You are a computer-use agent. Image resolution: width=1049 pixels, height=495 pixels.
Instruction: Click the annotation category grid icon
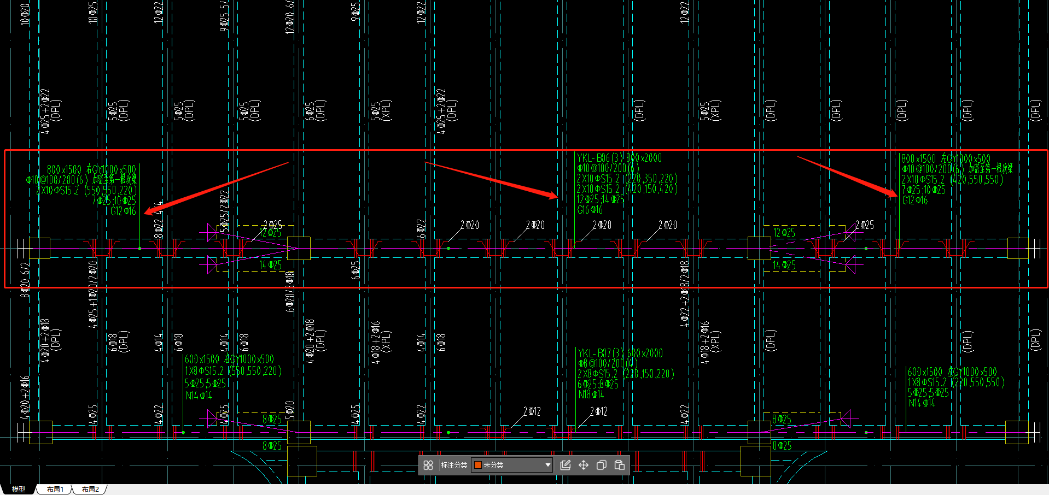pyautogui.click(x=428, y=465)
